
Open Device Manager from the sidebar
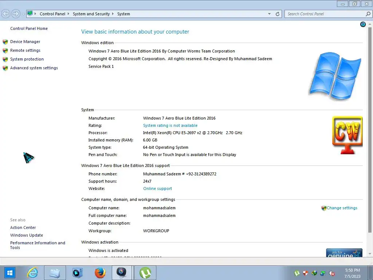tap(25, 42)
